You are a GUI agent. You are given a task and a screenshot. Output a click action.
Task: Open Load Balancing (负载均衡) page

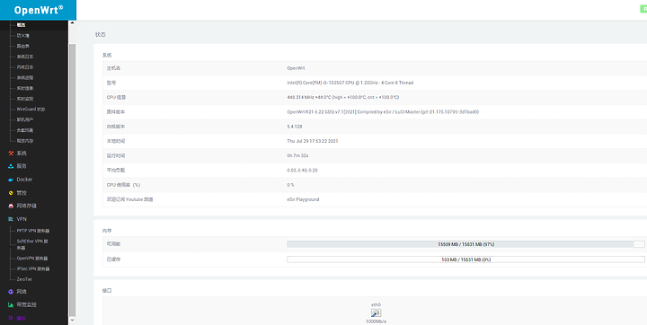point(25,130)
